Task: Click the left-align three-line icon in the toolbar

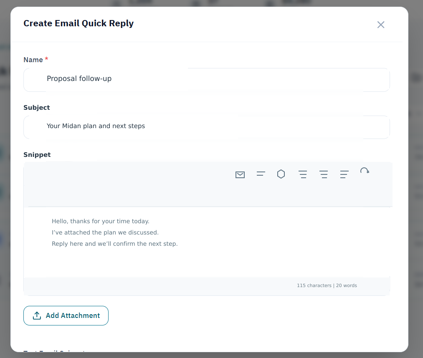Action: pos(344,174)
